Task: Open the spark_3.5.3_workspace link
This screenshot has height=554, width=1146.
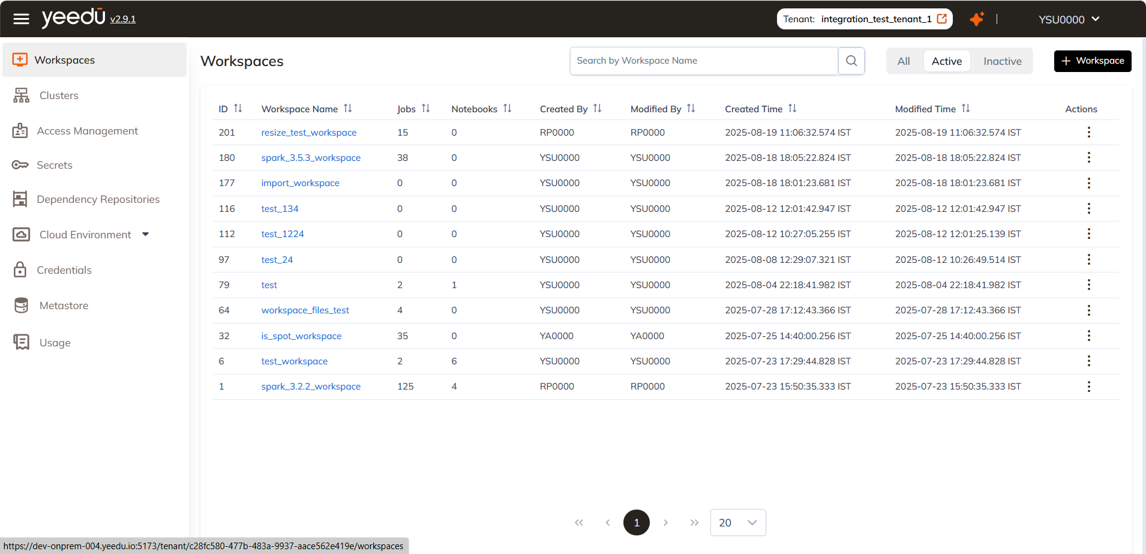Action: (311, 157)
